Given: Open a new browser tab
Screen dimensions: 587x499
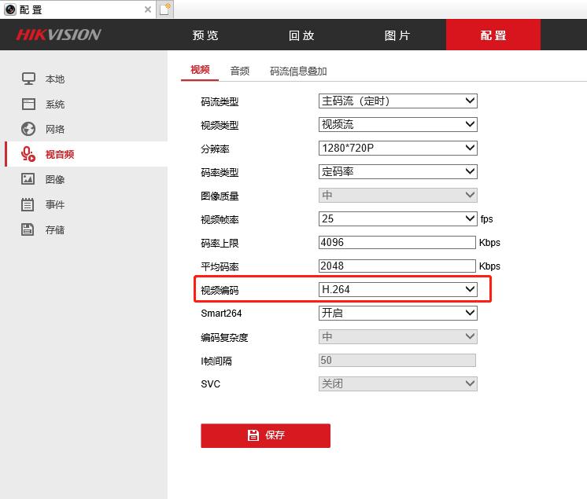Looking at the screenshot, I should coord(164,9).
